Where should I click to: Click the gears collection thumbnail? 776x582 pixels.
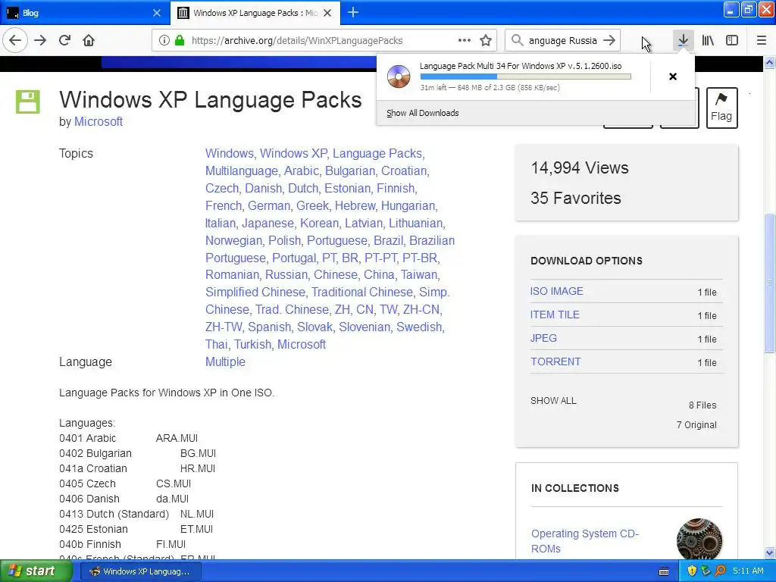pyautogui.click(x=699, y=539)
